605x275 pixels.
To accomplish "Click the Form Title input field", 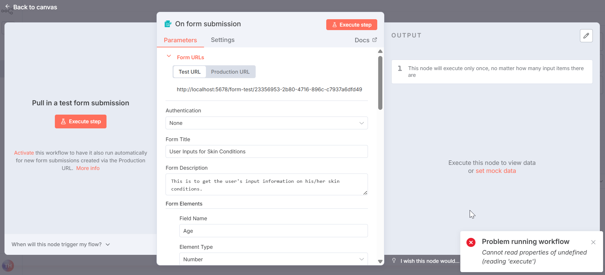I will (266, 151).
